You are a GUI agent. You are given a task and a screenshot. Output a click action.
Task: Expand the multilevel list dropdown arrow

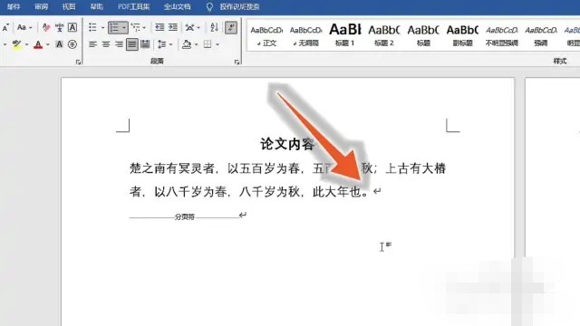coord(144,27)
